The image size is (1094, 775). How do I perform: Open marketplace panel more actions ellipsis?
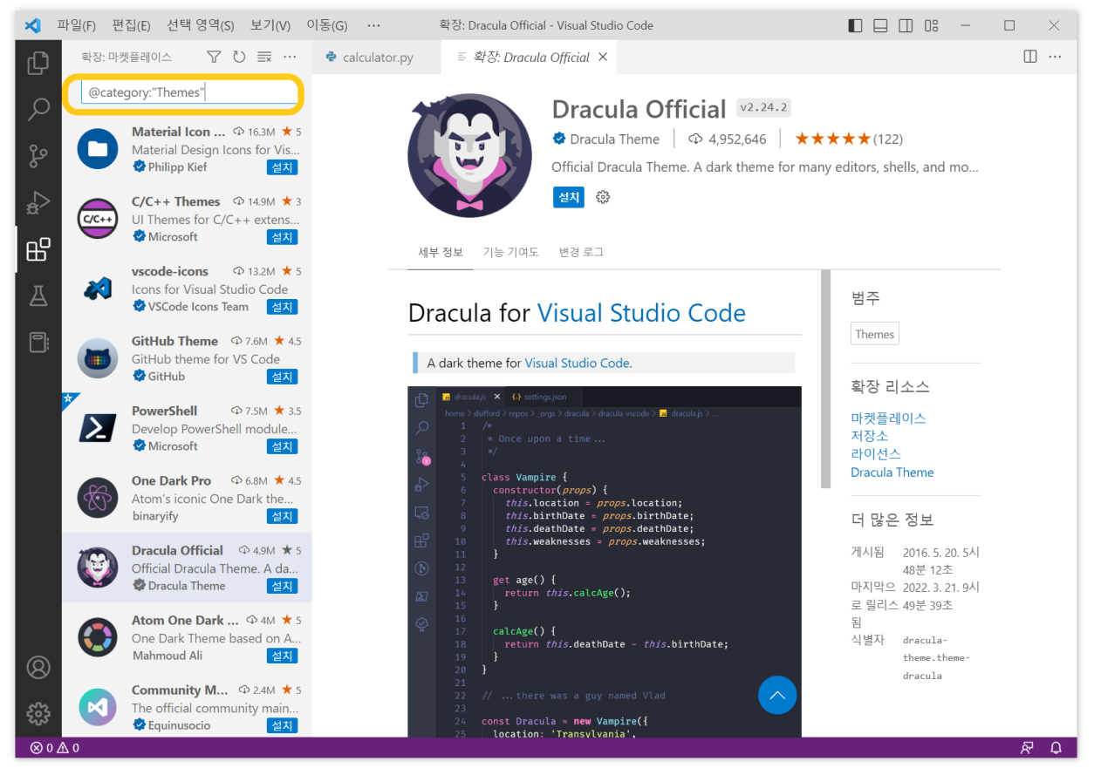coord(290,57)
